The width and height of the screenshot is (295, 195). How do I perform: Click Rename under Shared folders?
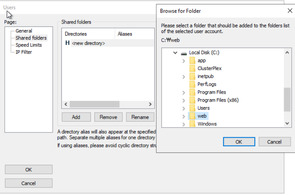[140, 117]
